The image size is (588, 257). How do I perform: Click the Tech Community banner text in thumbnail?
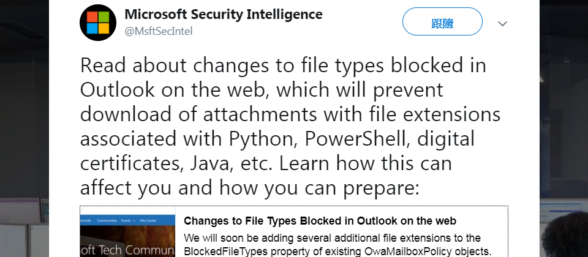point(128,250)
